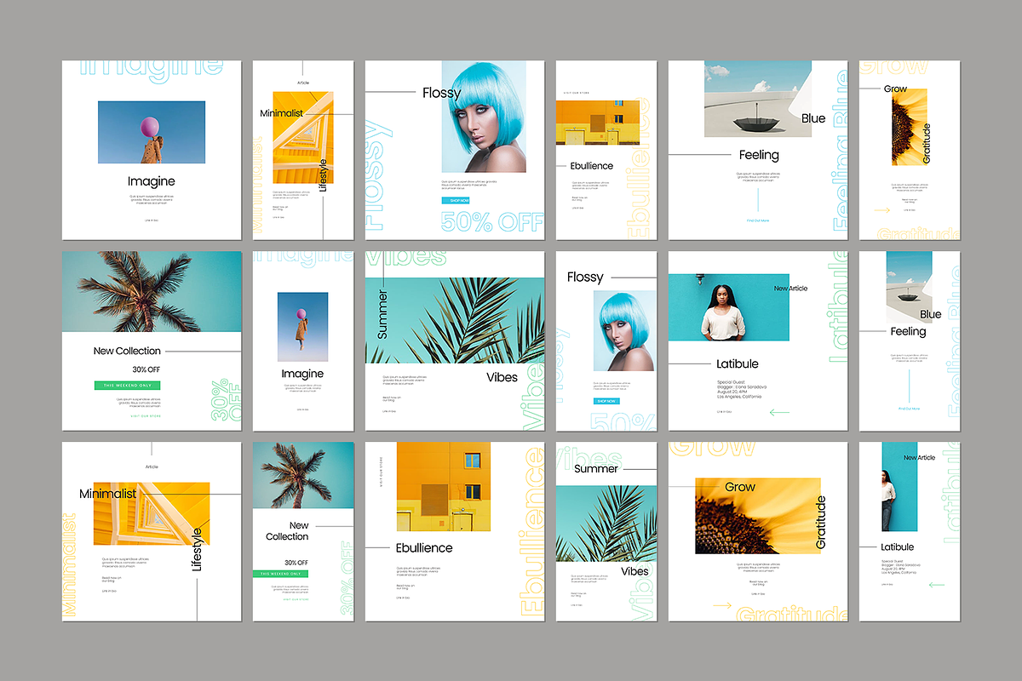
Task: Select the blue-haired woman photo on square Flossy card
Action: coord(484,117)
